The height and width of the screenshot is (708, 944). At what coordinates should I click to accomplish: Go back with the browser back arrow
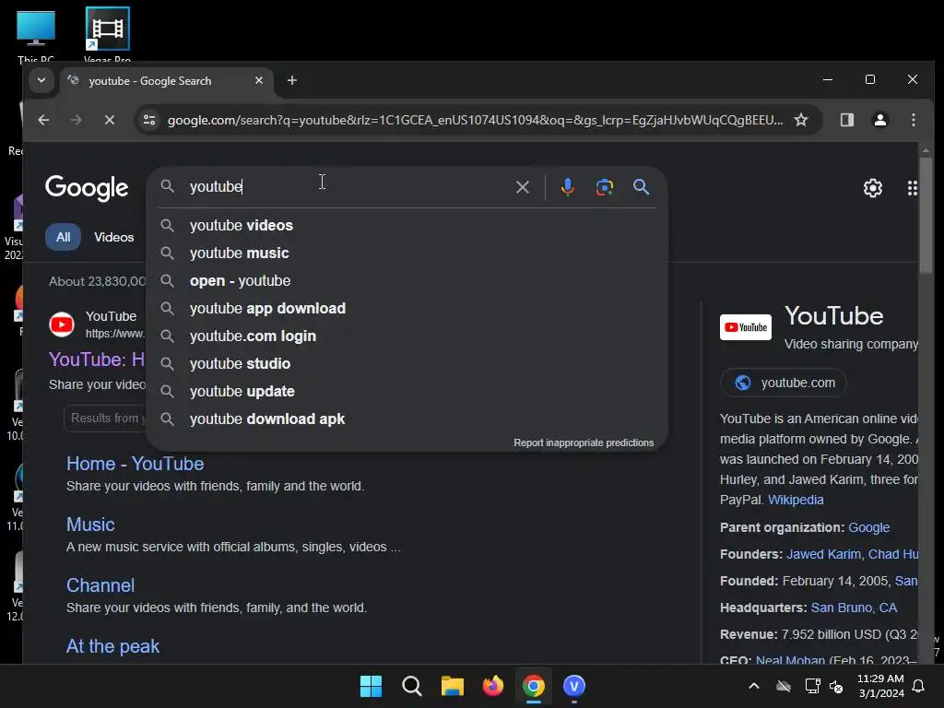pos(43,120)
